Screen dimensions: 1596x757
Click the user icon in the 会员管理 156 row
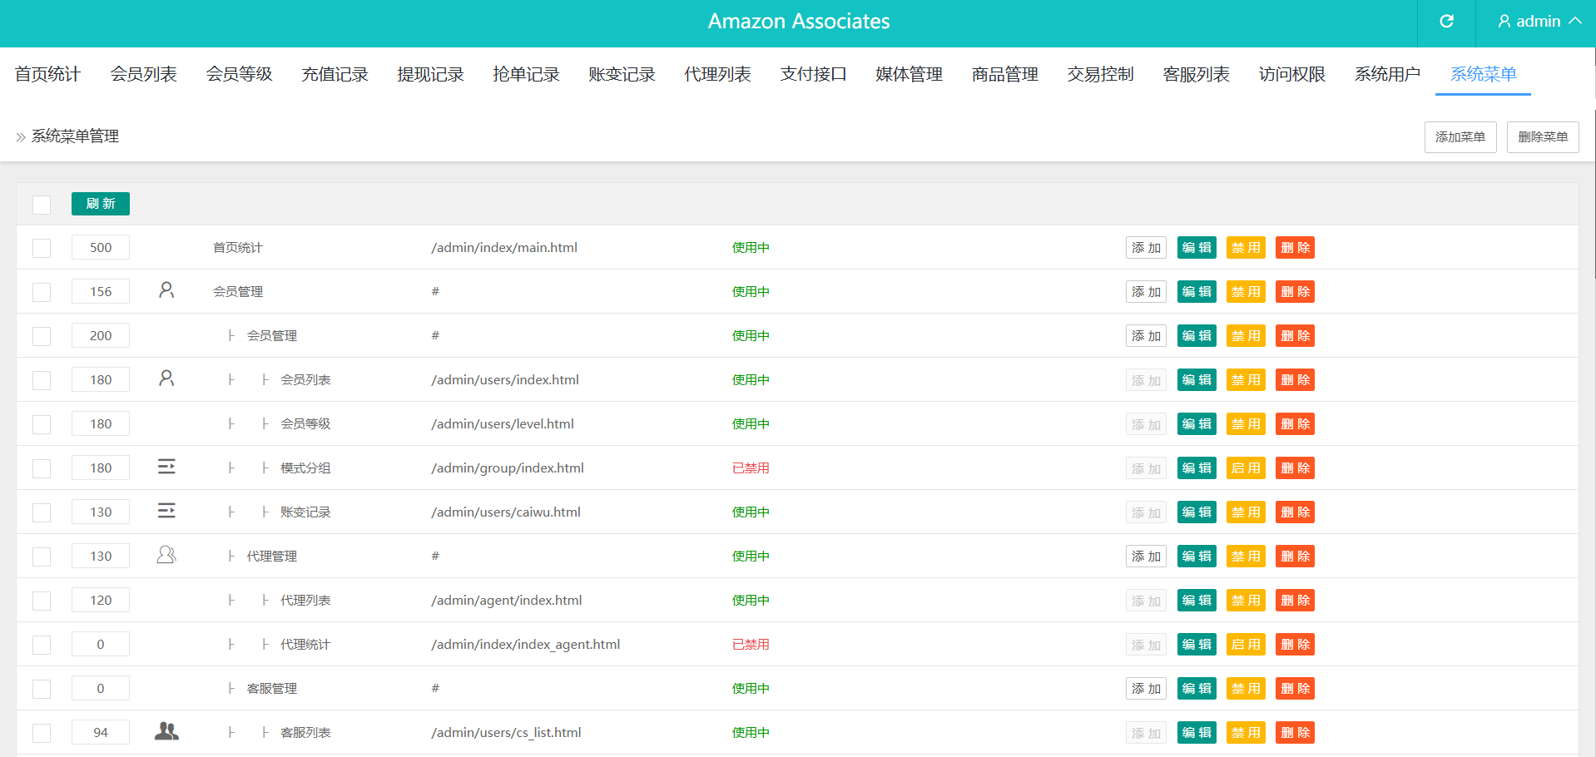click(166, 290)
